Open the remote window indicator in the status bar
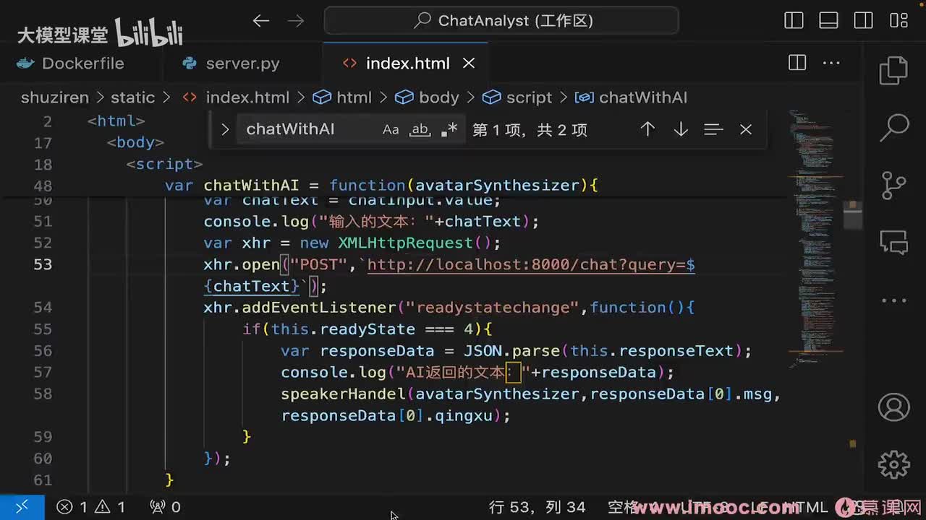926x520 pixels. (22, 507)
